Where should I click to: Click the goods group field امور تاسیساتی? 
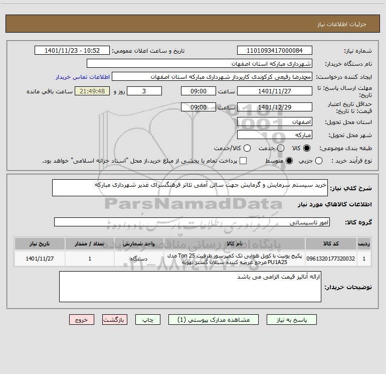pos(192,222)
